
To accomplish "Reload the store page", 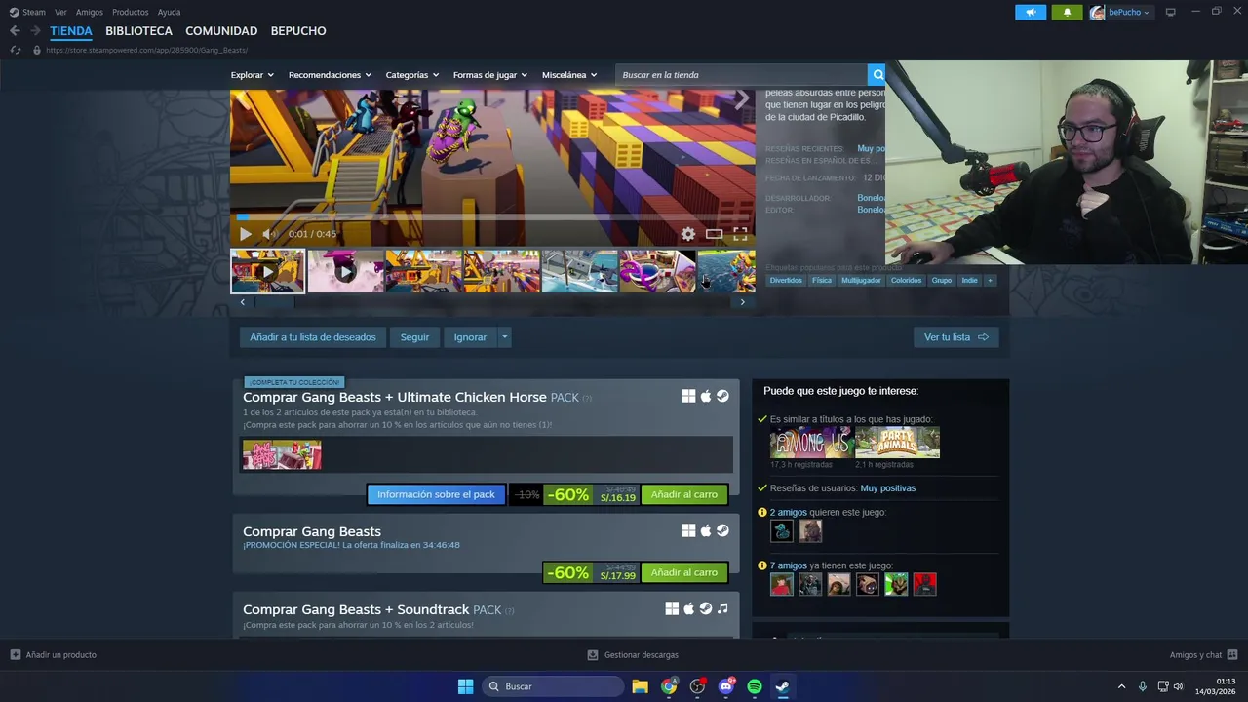I will (x=15, y=50).
